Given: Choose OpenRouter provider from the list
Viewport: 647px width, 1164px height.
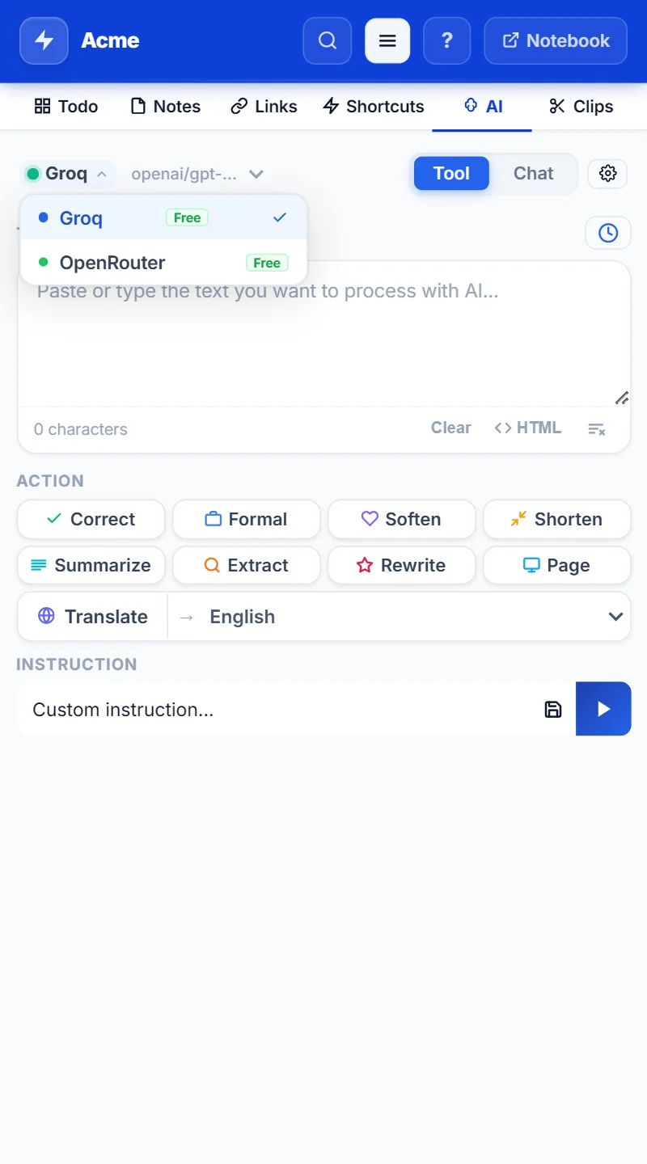Looking at the screenshot, I should tap(163, 263).
